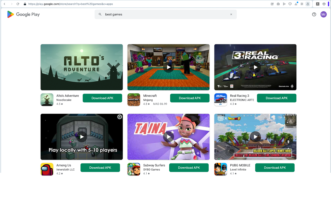This screenshot has width=331, height=206.
Task: Click the Real Racing 3 app icon
Action: click(221, 100)
